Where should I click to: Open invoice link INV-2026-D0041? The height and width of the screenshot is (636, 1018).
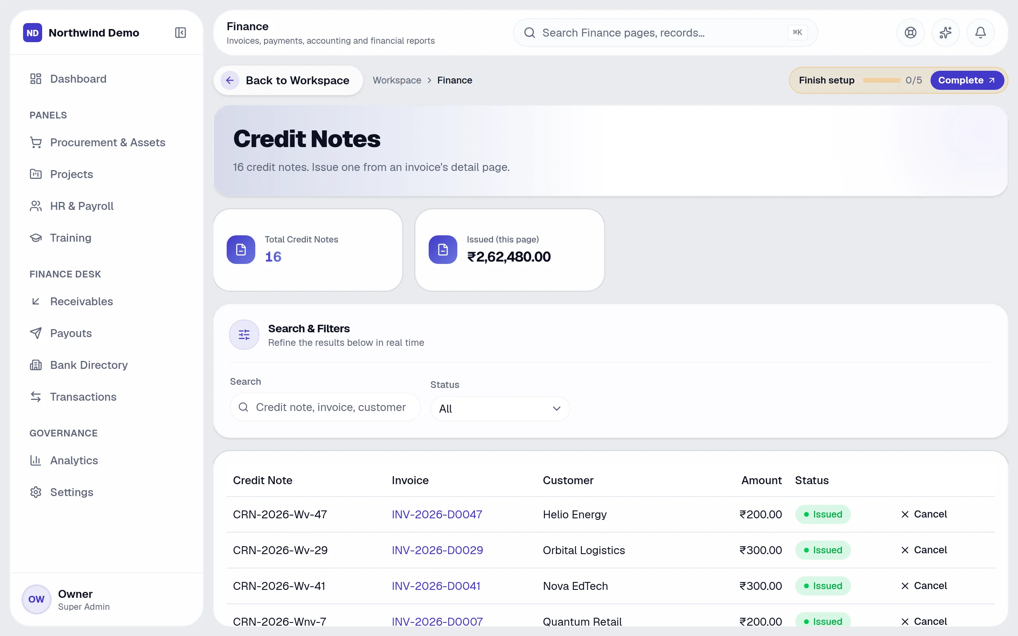(x=436, y=586)
